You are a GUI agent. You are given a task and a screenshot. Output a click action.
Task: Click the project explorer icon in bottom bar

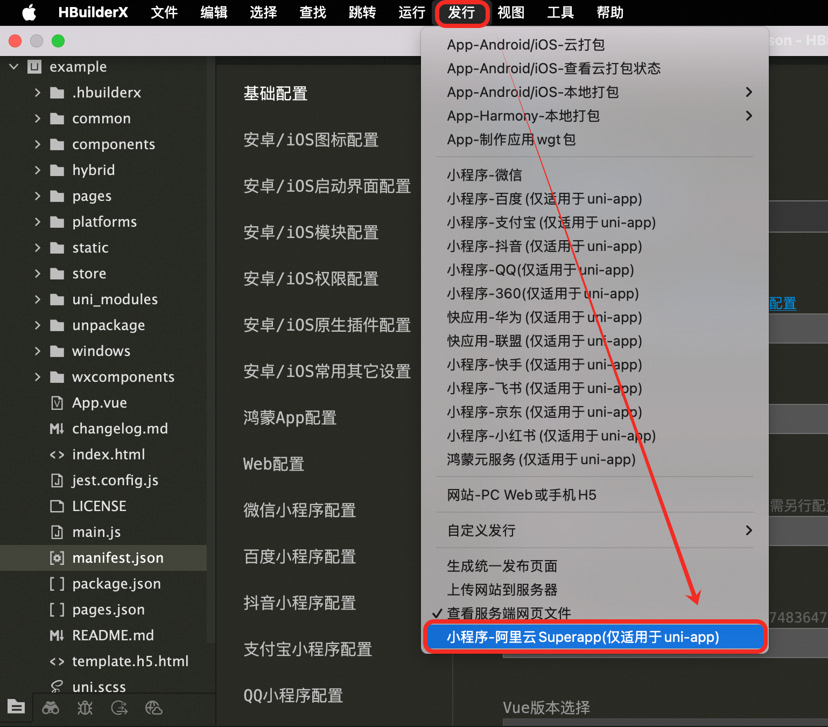pos(16,707)
